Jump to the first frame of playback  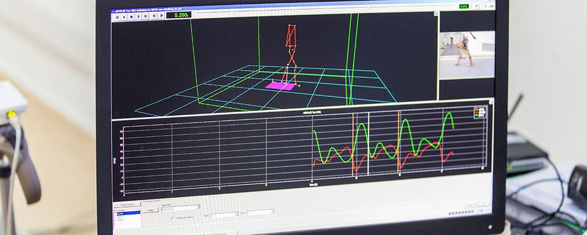117,17
